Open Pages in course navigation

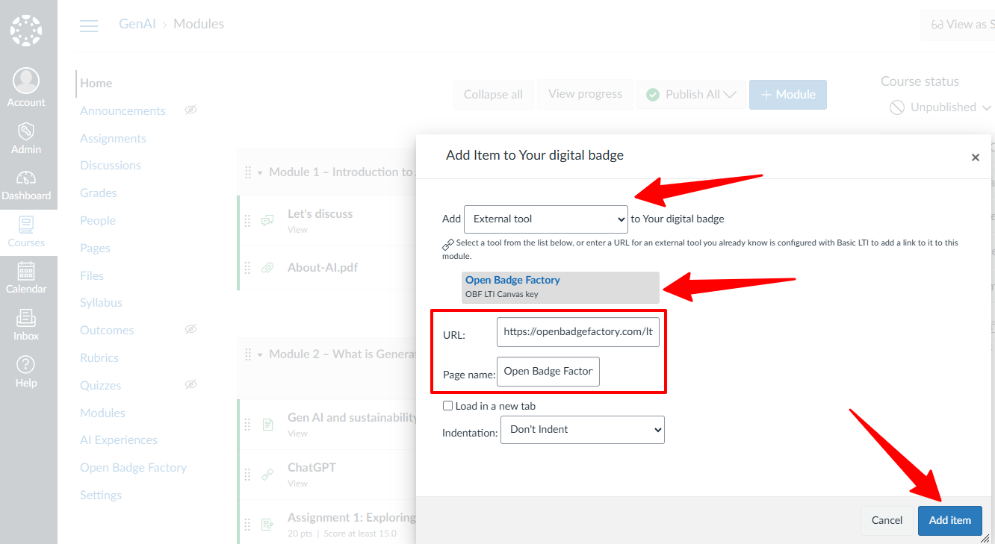(95, 248)
